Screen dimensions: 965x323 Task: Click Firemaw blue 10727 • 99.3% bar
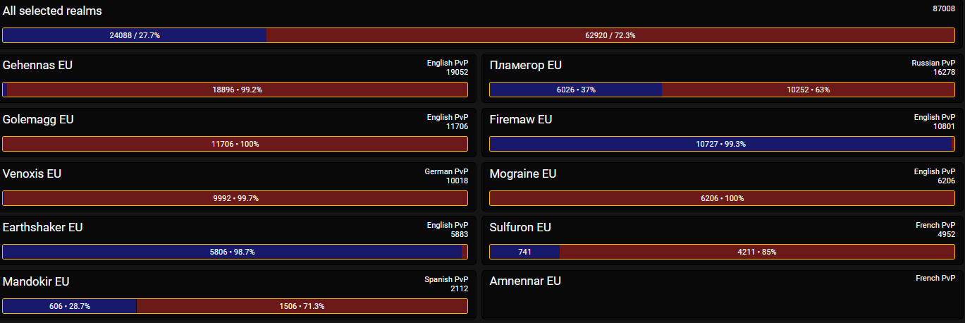[720, 144]
